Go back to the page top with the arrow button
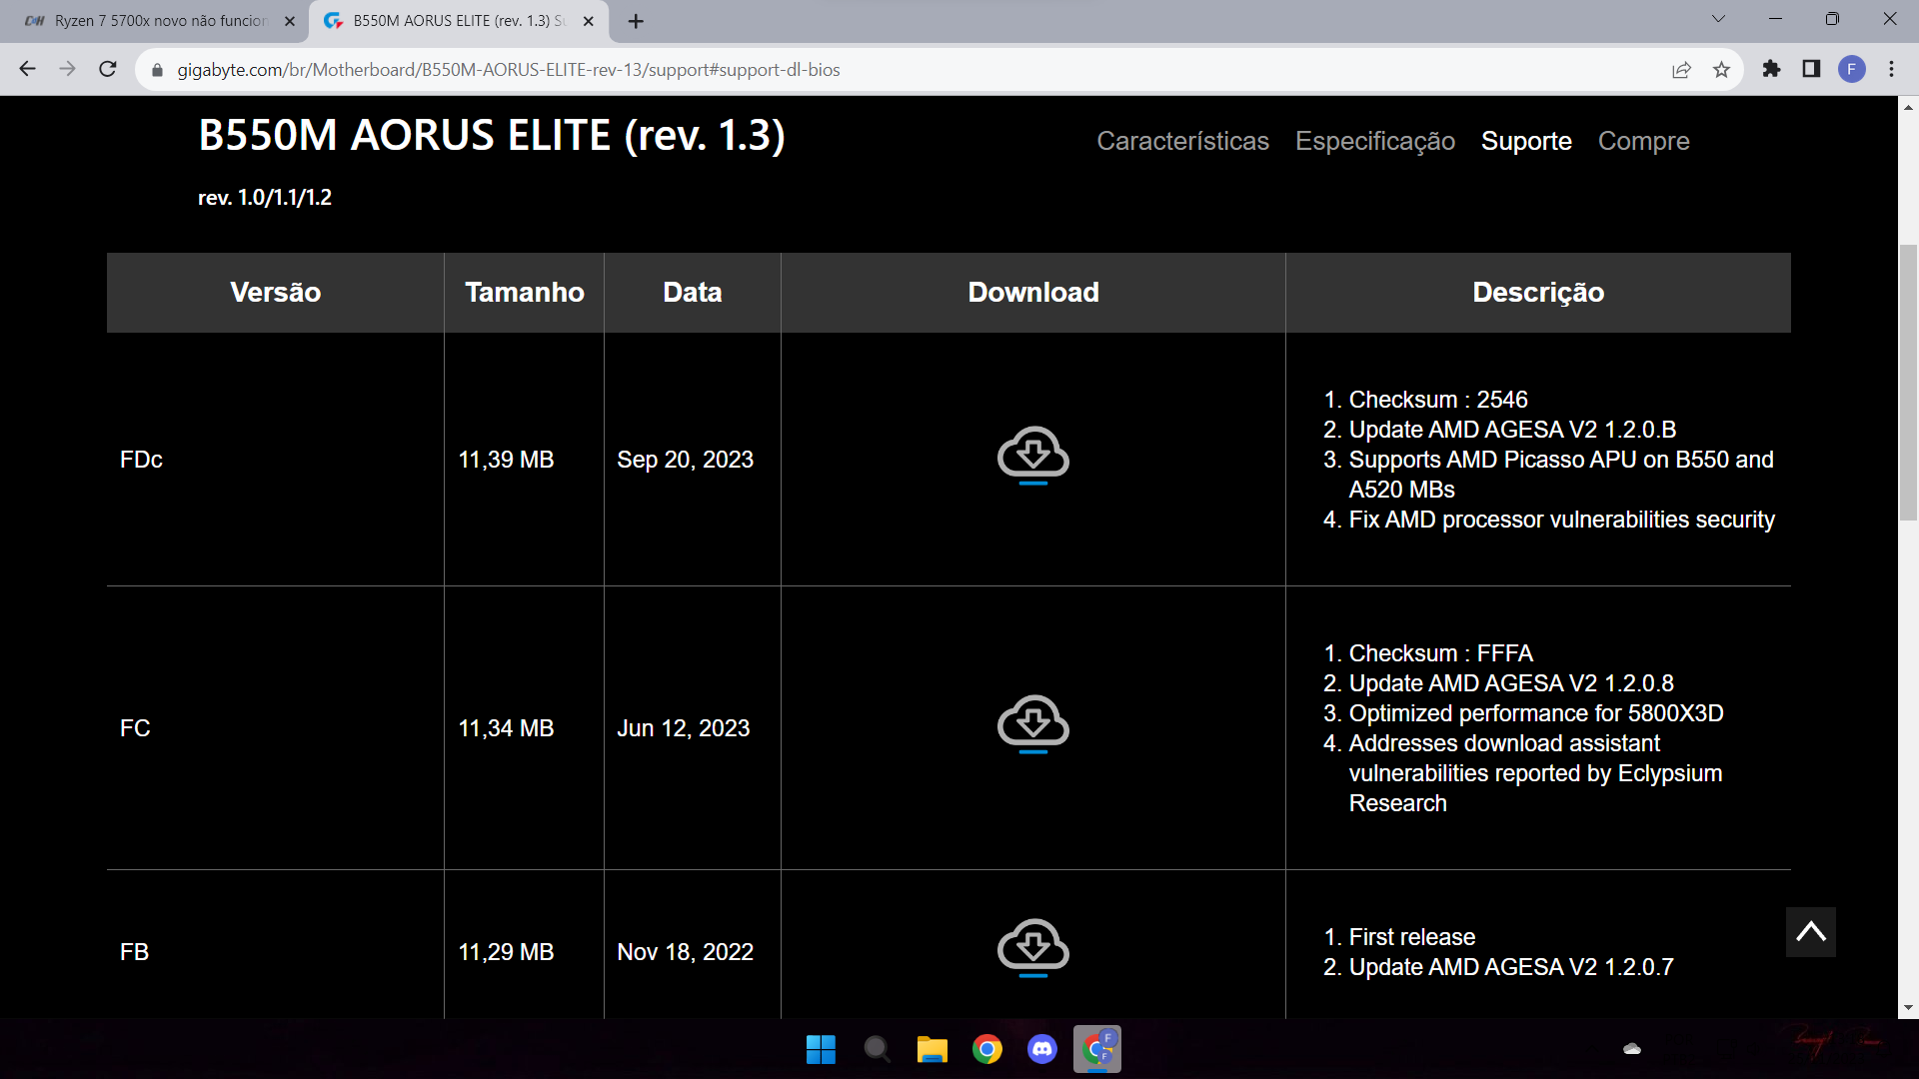Image resolution: width=1919 pixels, height=1079 pixels. coord(1810,932)
